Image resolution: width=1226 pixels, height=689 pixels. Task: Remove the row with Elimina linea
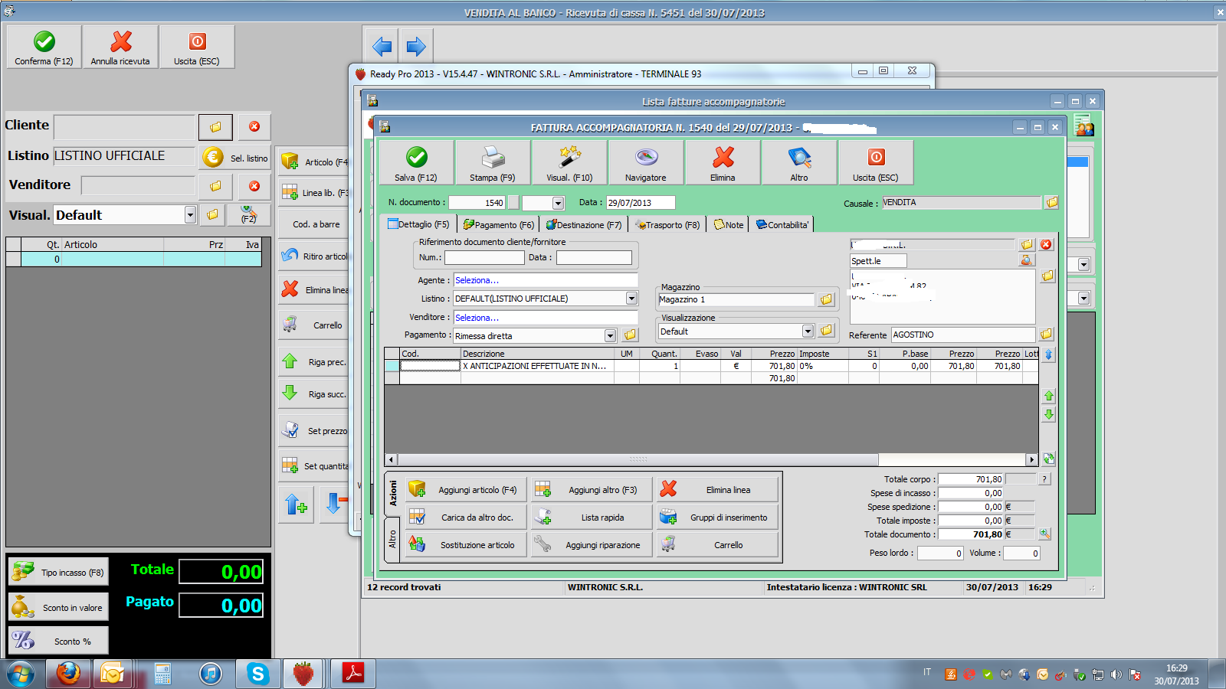[717, 490]
